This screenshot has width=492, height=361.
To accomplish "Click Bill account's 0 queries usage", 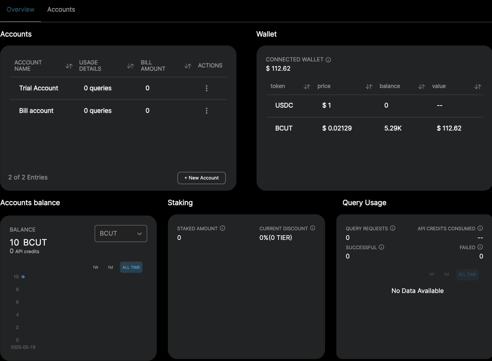I will pos(98,111).
